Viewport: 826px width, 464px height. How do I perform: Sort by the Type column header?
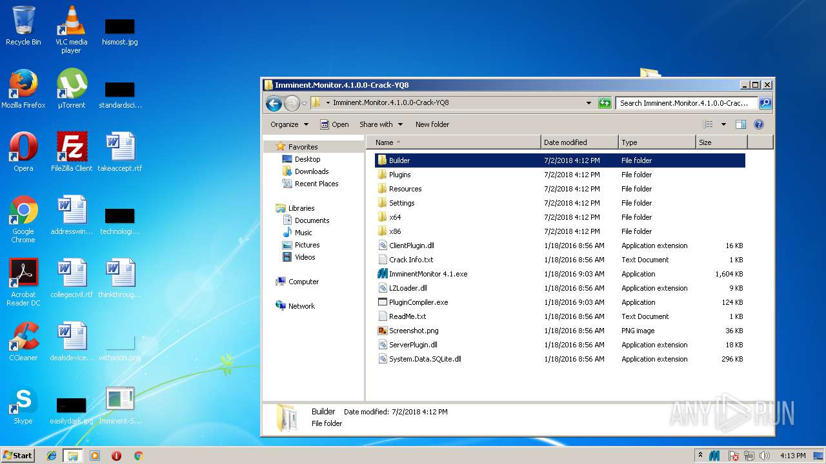click(x=657, y=142)
